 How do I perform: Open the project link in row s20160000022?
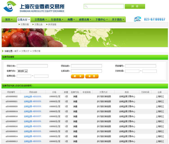(x=33, y=97)
